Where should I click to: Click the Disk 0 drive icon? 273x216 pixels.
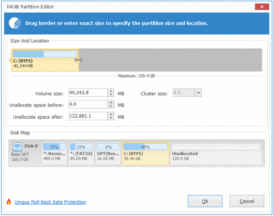tap(17, 147)
